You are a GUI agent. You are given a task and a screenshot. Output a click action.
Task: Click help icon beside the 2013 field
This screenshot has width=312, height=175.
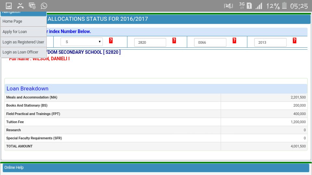click(x=294, y=41)
